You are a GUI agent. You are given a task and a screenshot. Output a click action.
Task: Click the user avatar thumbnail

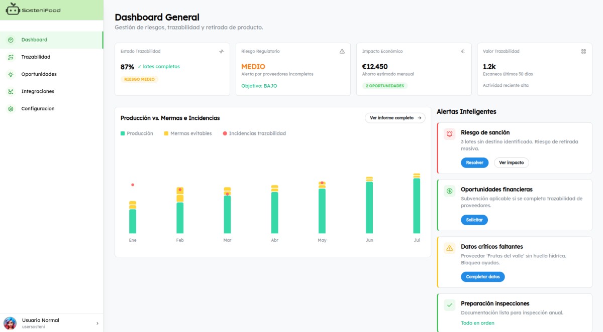pos(10,323)
